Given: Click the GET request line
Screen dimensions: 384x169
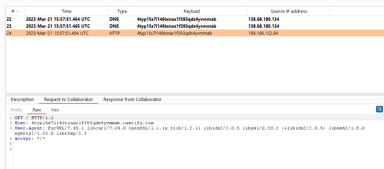Looking at the screenshot, I should tap(34, 118).
